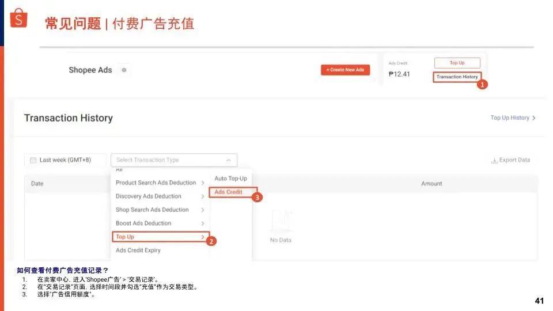Click the Shopee Ads title
Screen dimensions: 553x311
[90, 70]
